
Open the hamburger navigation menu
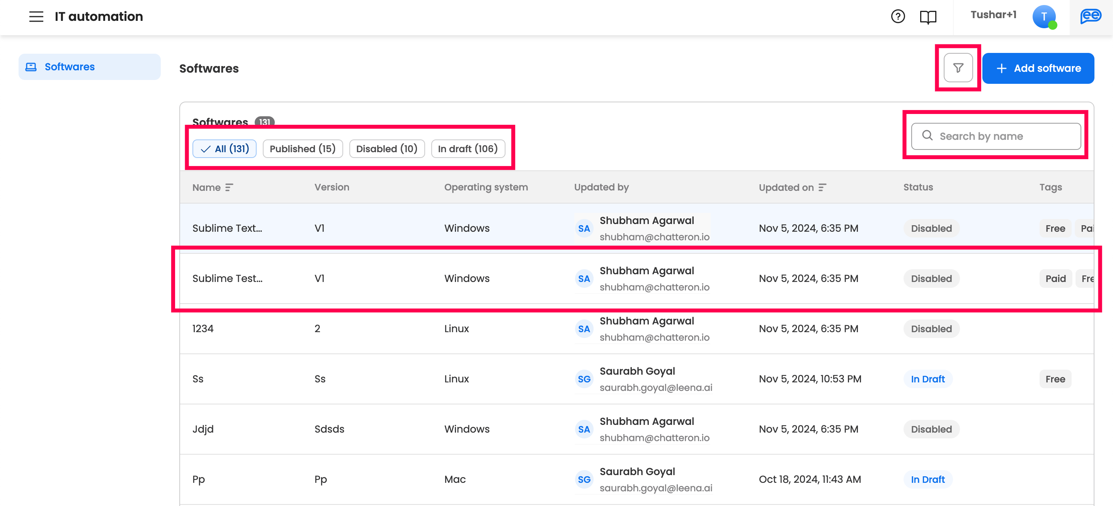tap(36, 16)
